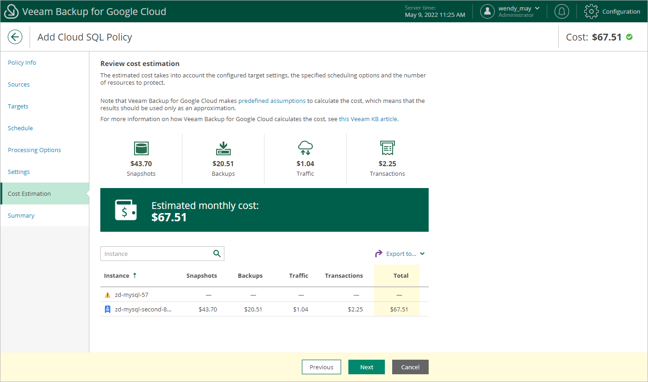
Task: Click the SQL instance icon beside zd-mysql-second-8
Action: coord(108,309)
